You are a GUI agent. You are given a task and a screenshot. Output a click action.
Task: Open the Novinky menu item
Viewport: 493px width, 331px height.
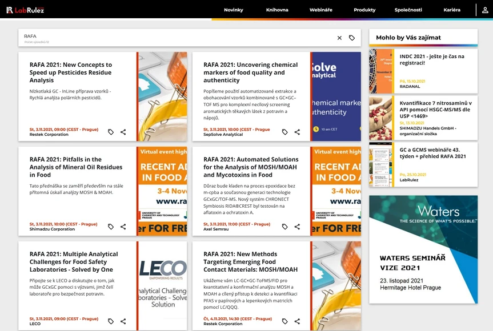point(233,10)
